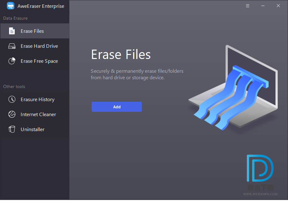Click the AweEraser Enterprise title text
This screenshot has width=288, height=206.
41,6
